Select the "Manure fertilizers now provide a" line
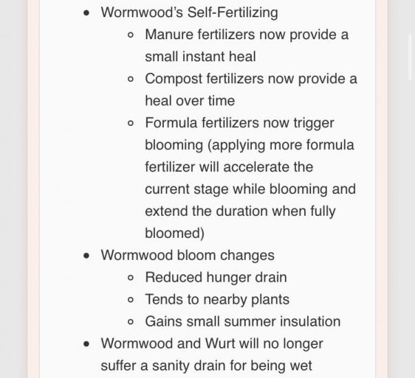415x378 pixels. pyautogui.click(x=246, y=34)
